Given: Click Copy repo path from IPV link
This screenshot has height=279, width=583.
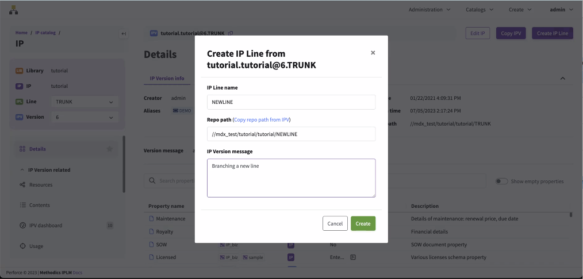Looking at the screenshot, I should (262, 119).
